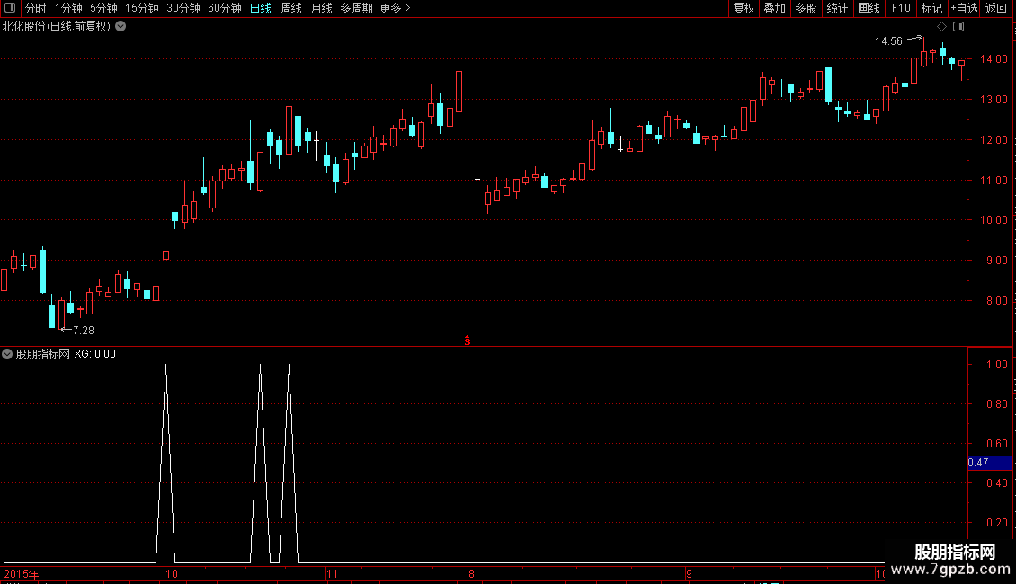Select the 1分钟 period
1016x584 pixels.
pos(68,8)
